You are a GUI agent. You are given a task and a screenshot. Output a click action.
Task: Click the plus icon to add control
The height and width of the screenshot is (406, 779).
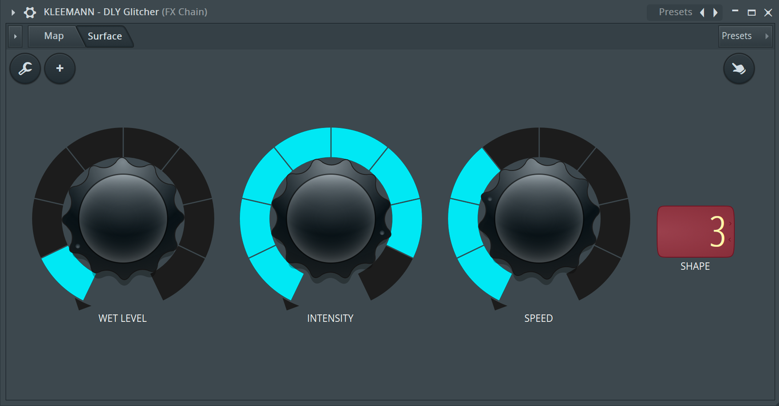point(60,69)
